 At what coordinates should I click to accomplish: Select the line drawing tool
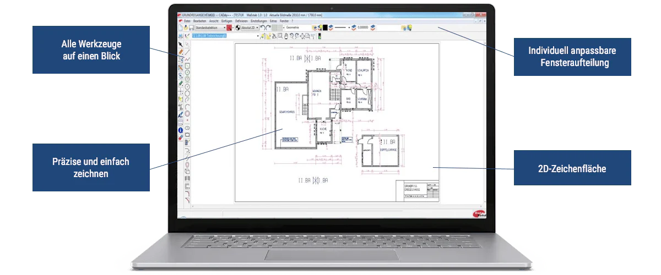(x=187, y=52)
